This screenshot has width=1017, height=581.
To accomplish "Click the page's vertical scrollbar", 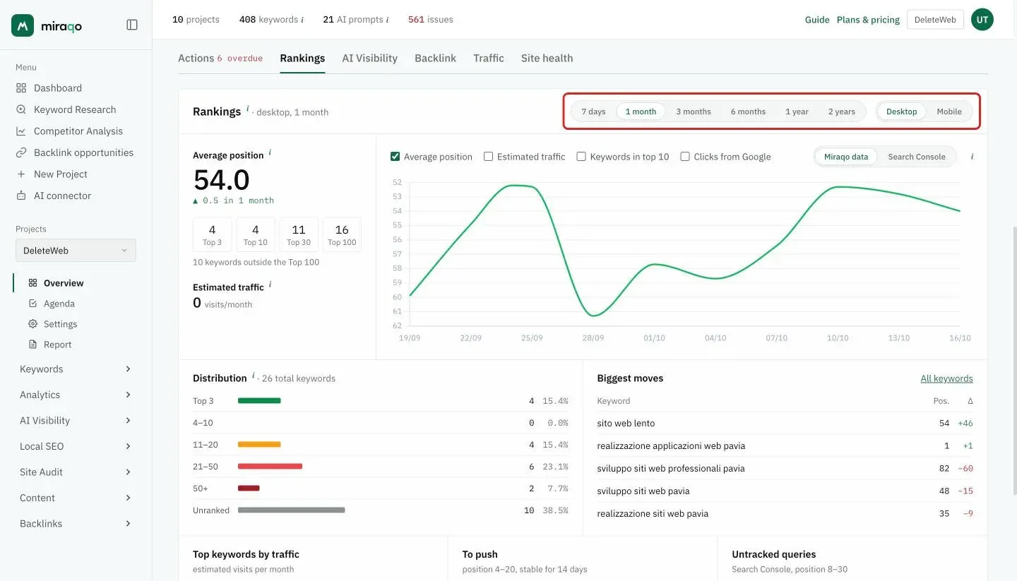I will tap(1014, 360).
